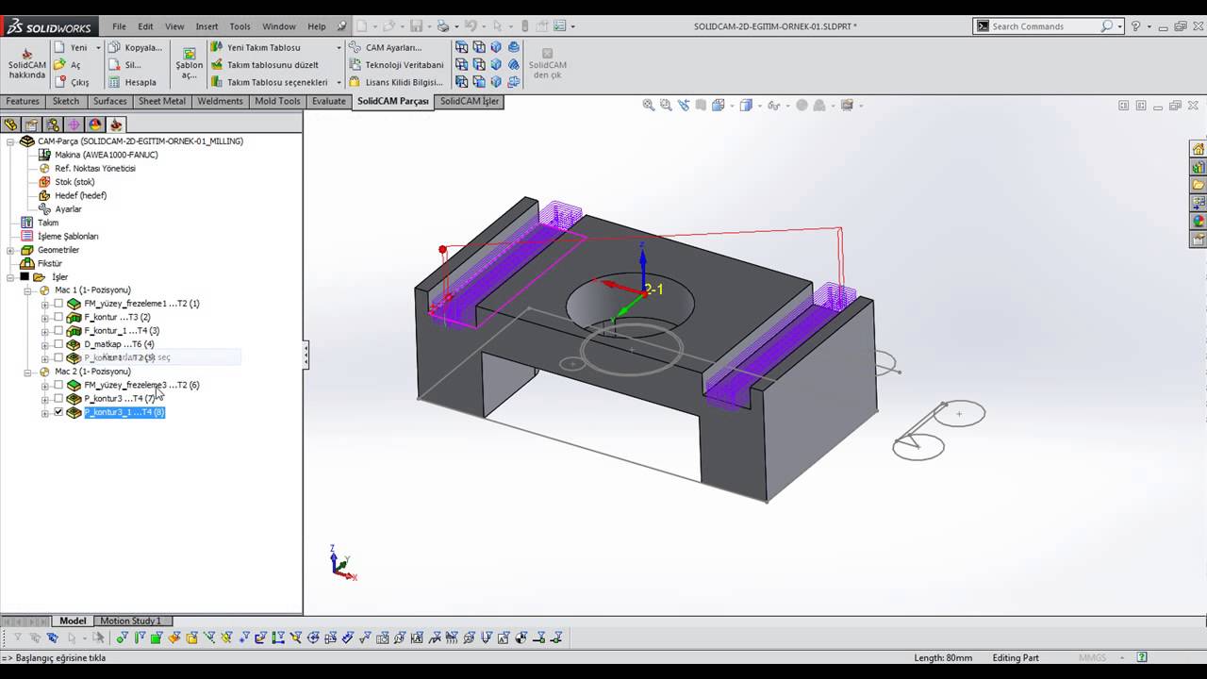This screenshot has height=679, width=1207.
Task: Open the Şablon aç template button
Action: pyautogui.click(x=190, y=64)
